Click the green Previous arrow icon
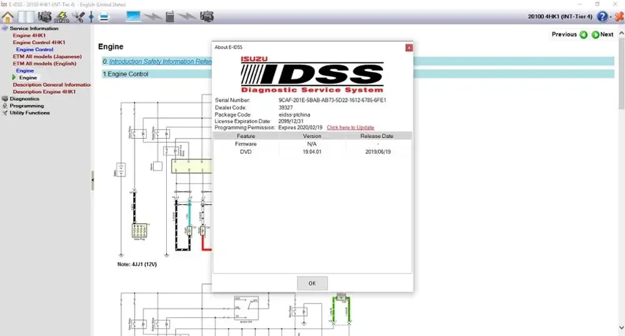 584,34
